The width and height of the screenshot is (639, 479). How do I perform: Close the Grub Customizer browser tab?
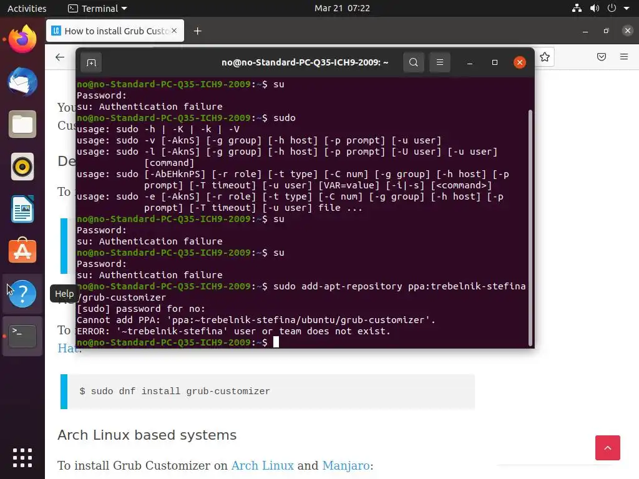[x=174, y=31]
